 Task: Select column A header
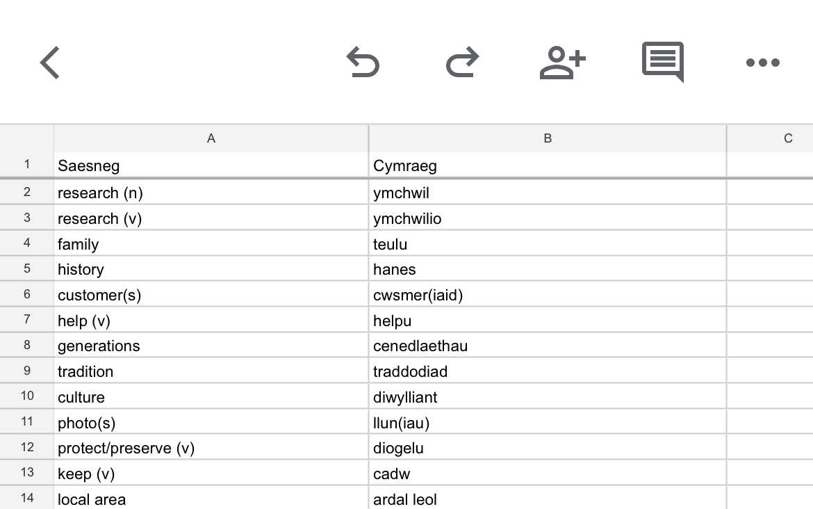pyautogui.click(x=211, y=138)
